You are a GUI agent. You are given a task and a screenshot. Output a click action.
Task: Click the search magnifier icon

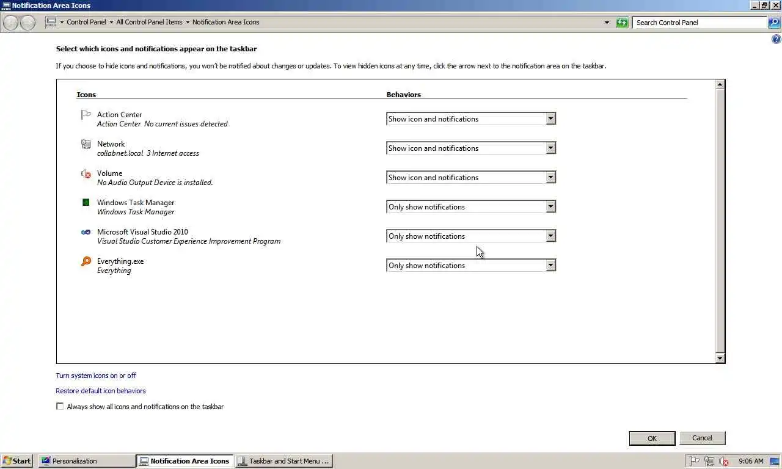tap(773, 23)
